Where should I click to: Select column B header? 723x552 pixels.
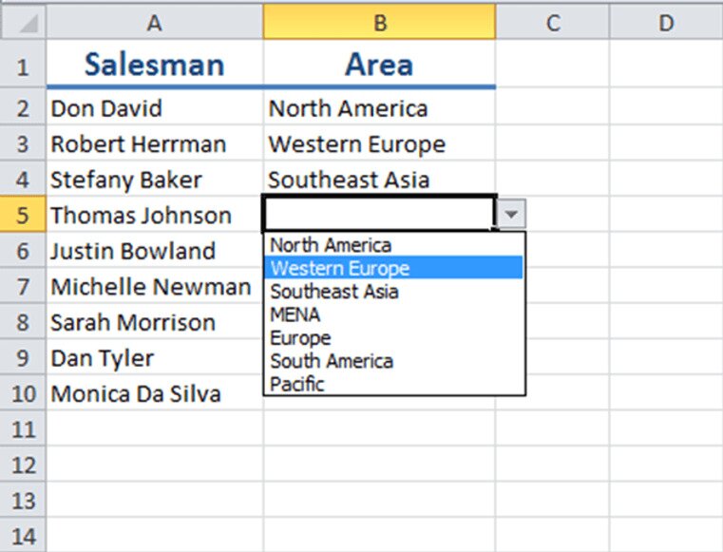click(379, 23)
